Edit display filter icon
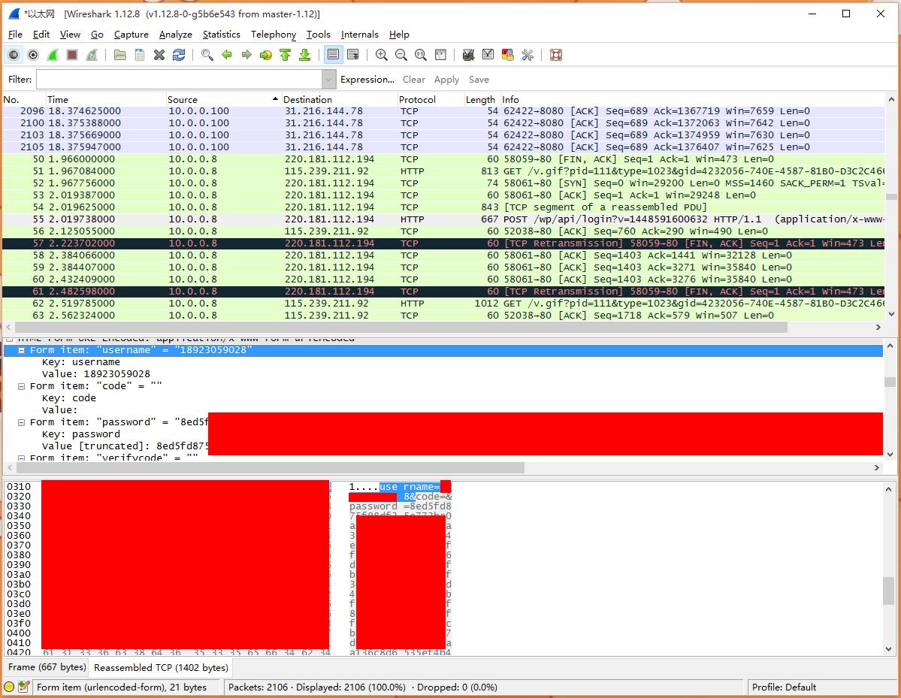This screenshot has width=901, height=698. click(488, 55)
